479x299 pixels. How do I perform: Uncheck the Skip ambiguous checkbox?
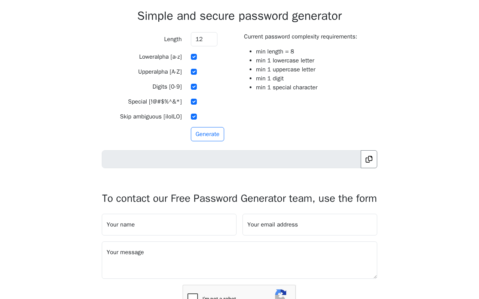click(194, 117)
